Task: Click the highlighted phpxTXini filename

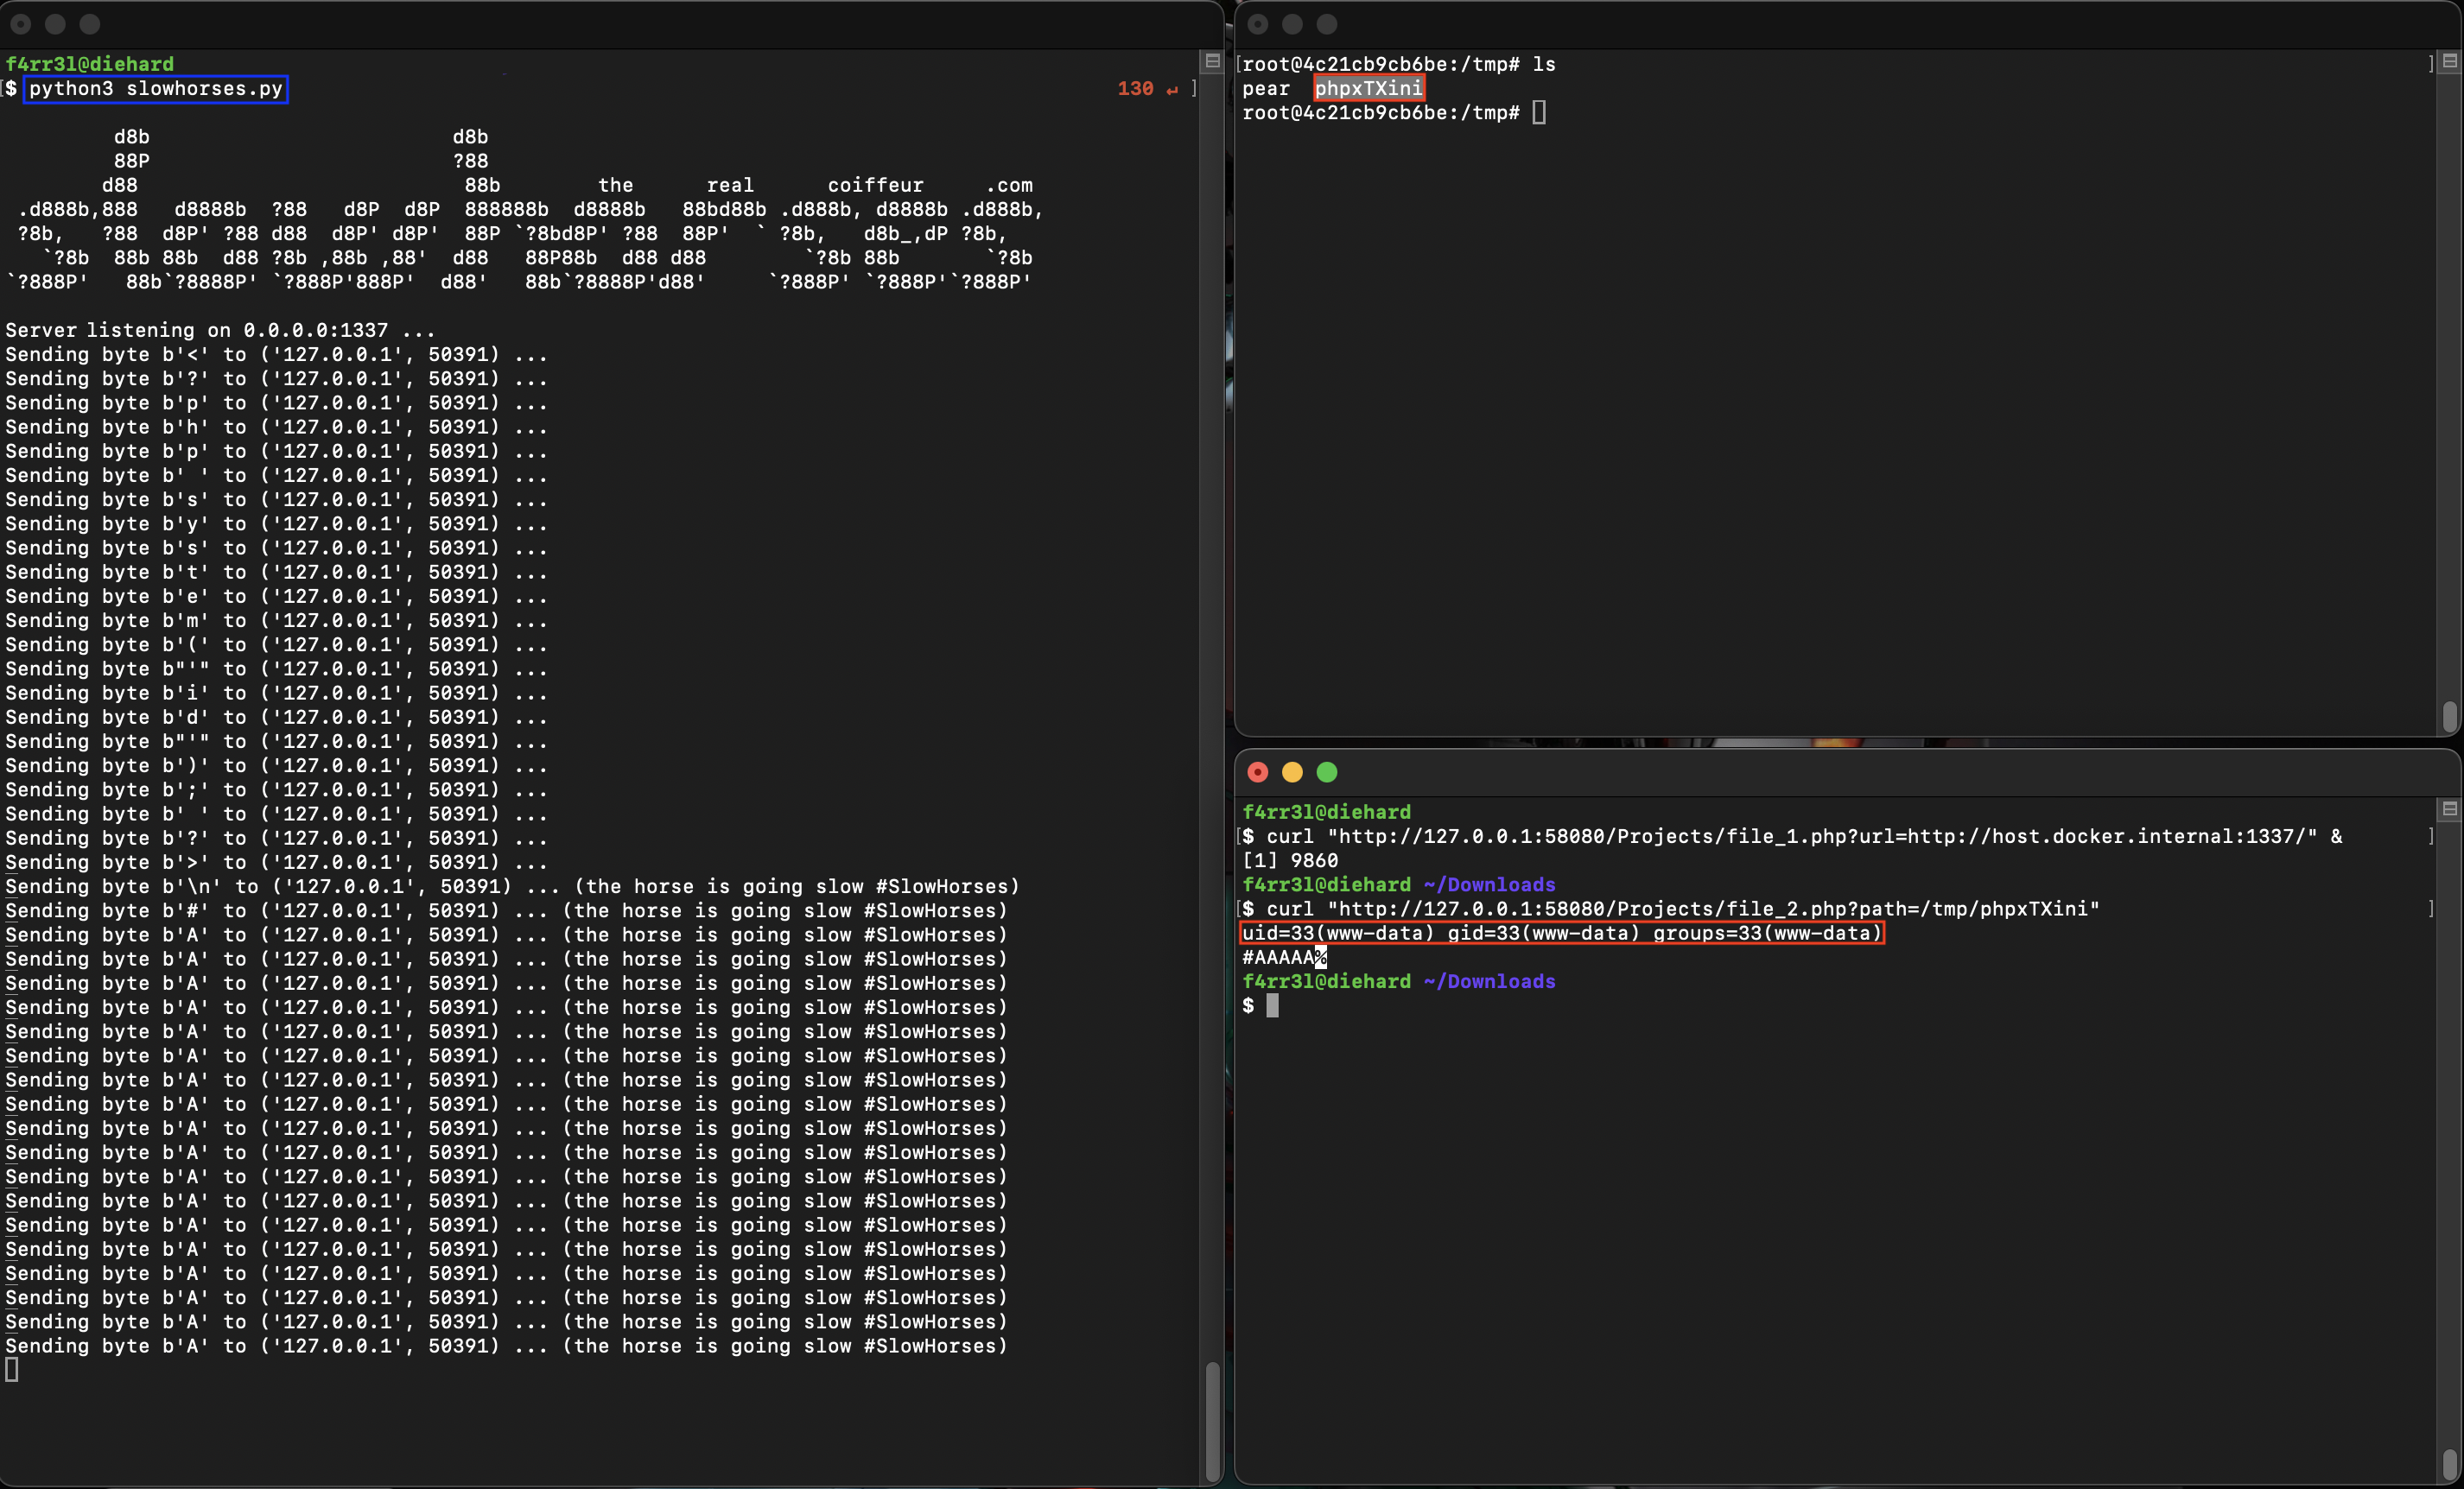Action: pyautogui.click(x=1368, y=88)
